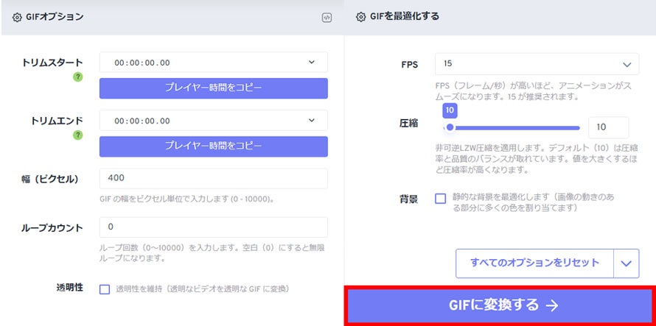
Task: Click the FPS label
Action: (410, 65)
